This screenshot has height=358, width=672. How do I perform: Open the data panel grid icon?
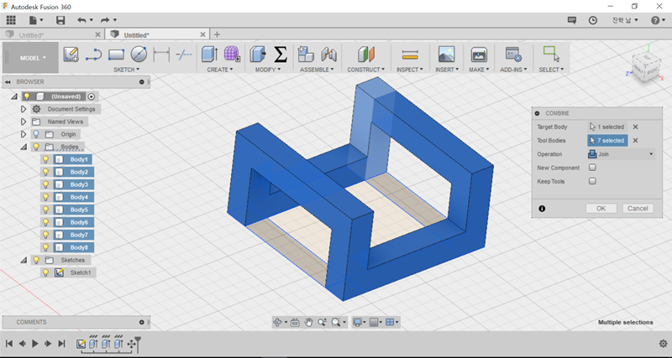click(11, 20)
